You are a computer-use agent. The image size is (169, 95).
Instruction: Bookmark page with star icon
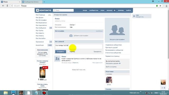pos(160,6)
